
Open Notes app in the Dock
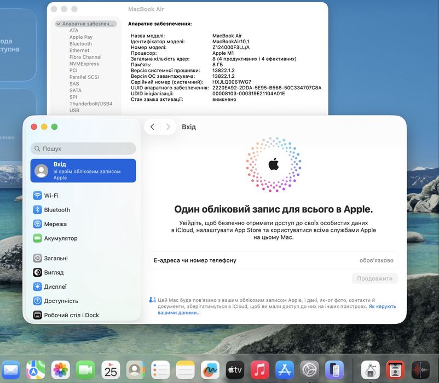186,370
